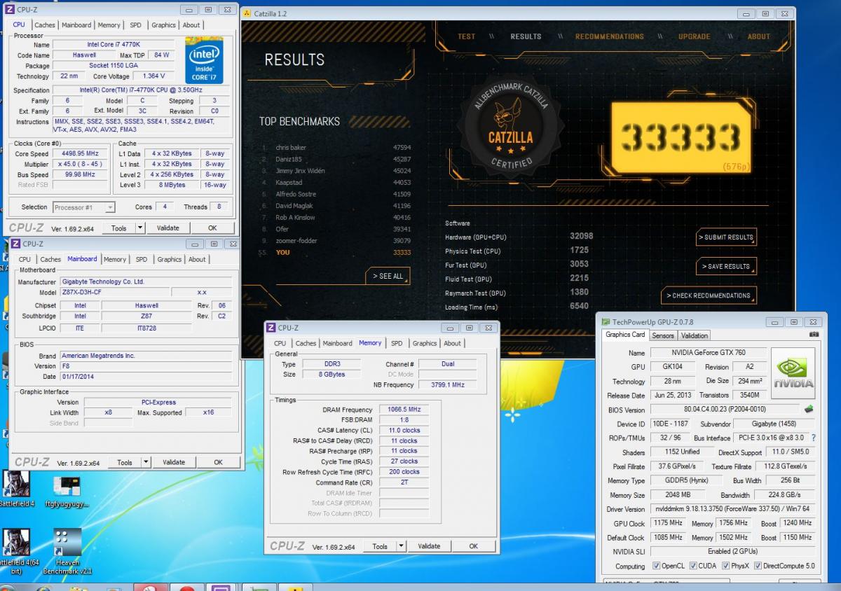This screenshot has height=591, width=841.
Task: Select About tab in the CPU-Z CPU window
Action: (x=191, y=25)
